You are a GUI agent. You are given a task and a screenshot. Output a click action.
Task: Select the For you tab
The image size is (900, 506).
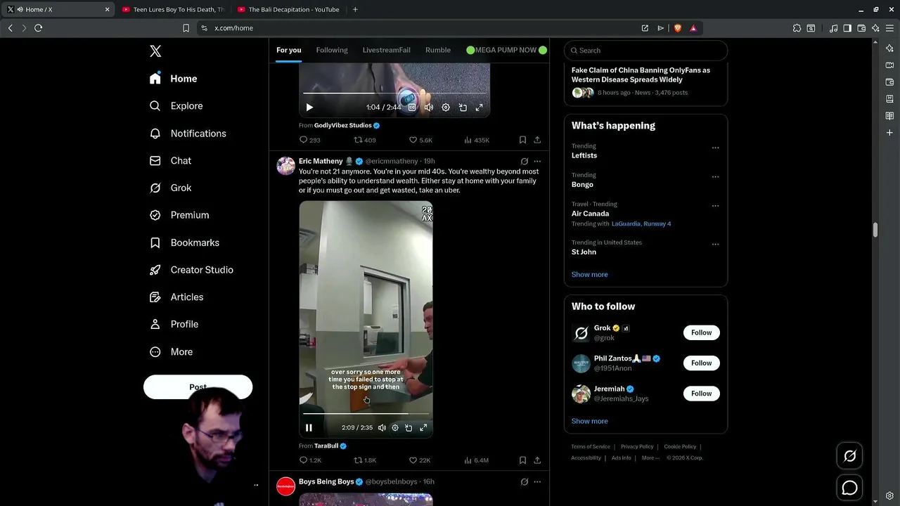[288, 50]
